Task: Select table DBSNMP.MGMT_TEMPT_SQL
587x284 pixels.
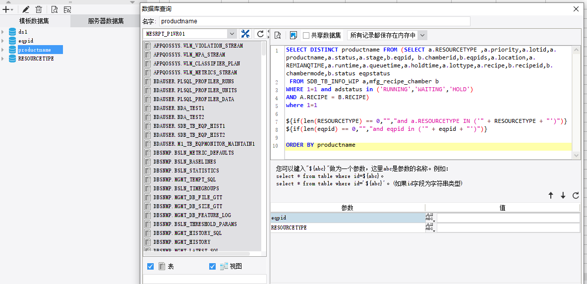Action: pyautogui.click(x=184, y=179)
